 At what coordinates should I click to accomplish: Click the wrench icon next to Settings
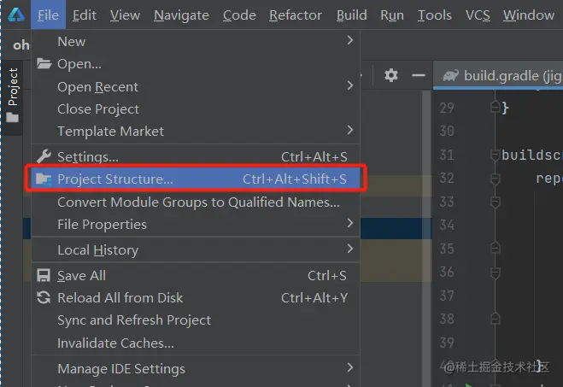tap(44, 157)
